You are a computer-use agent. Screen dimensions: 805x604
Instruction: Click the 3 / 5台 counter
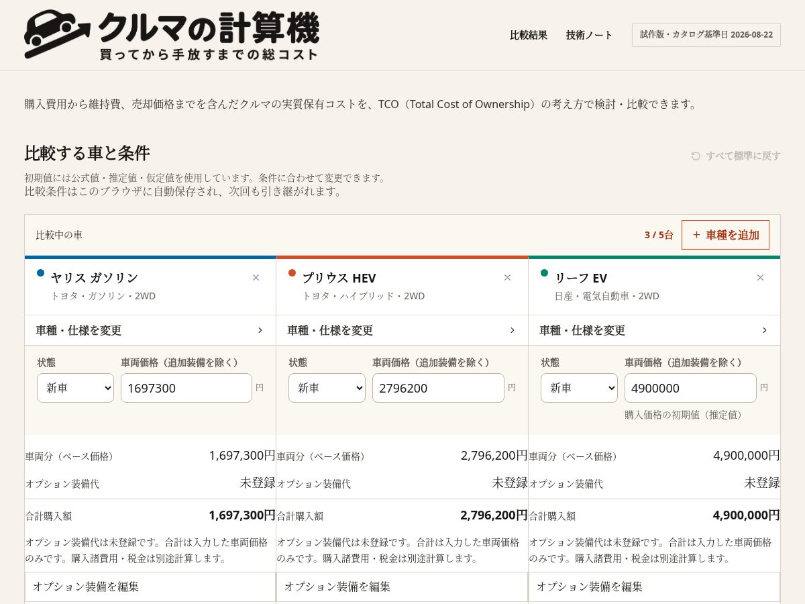click(659, 235)
